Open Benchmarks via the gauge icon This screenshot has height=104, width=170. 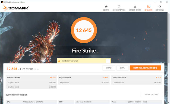tap(119, 6)
